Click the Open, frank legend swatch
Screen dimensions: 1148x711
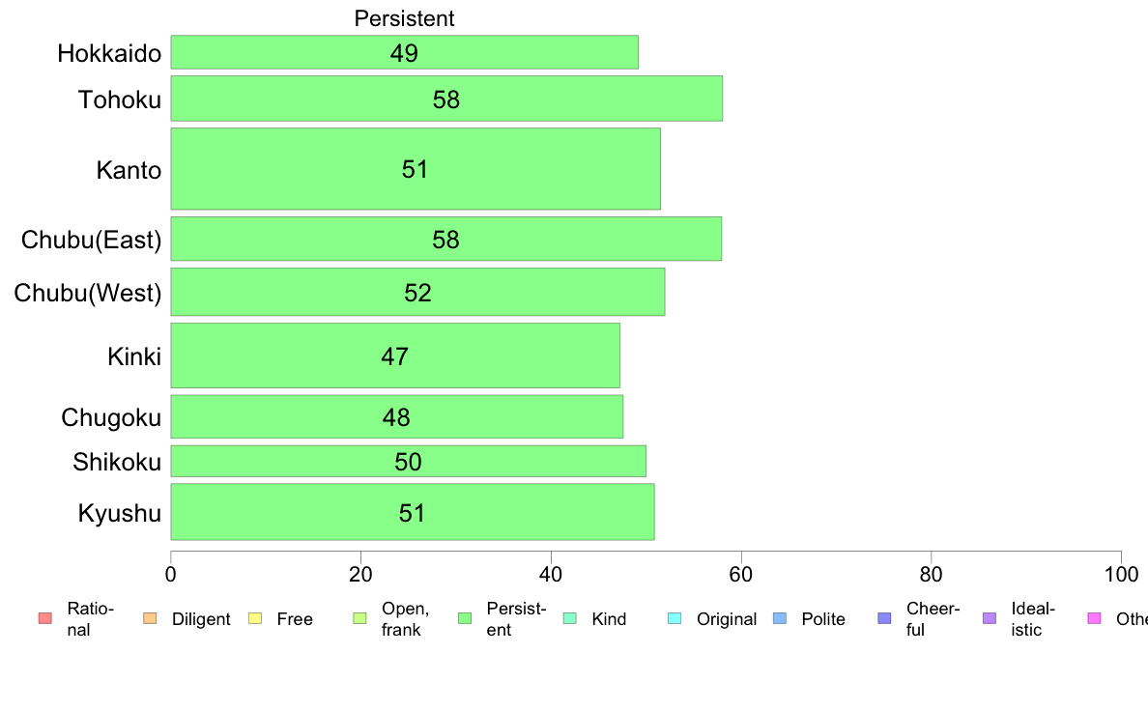(359, 618)
